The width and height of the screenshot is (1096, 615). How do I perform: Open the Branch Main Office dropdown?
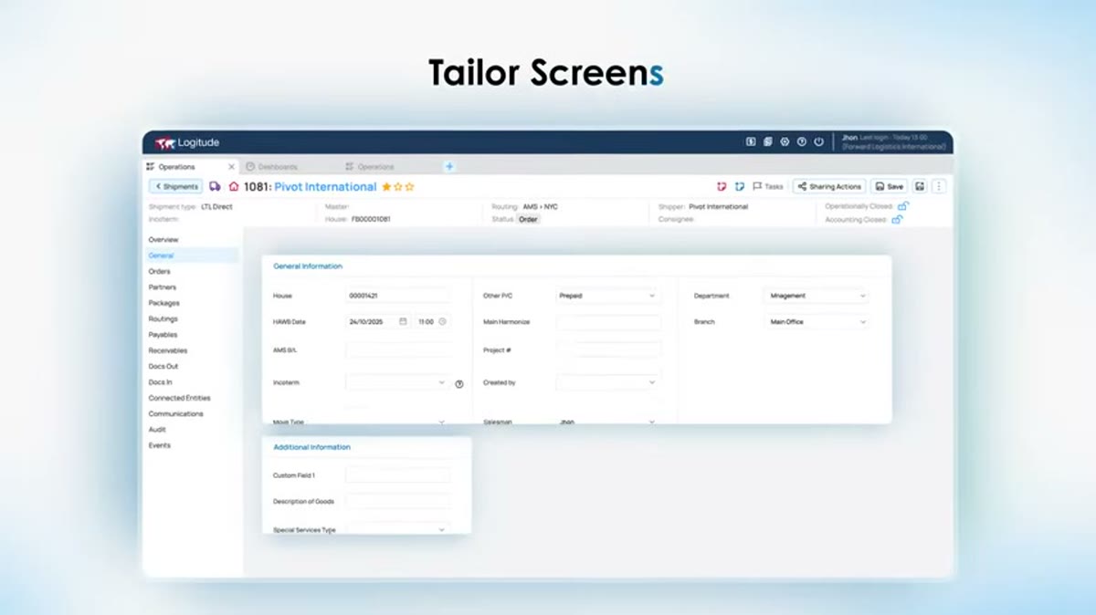815,322
